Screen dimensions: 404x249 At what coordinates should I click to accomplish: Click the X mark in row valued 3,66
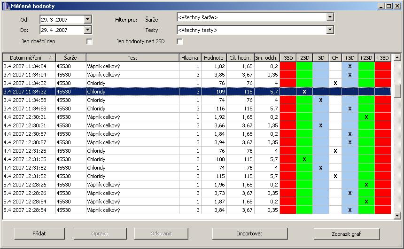321,125
